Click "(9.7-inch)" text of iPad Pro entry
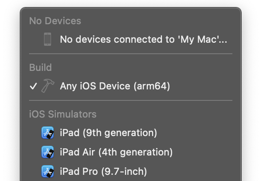 124,171
